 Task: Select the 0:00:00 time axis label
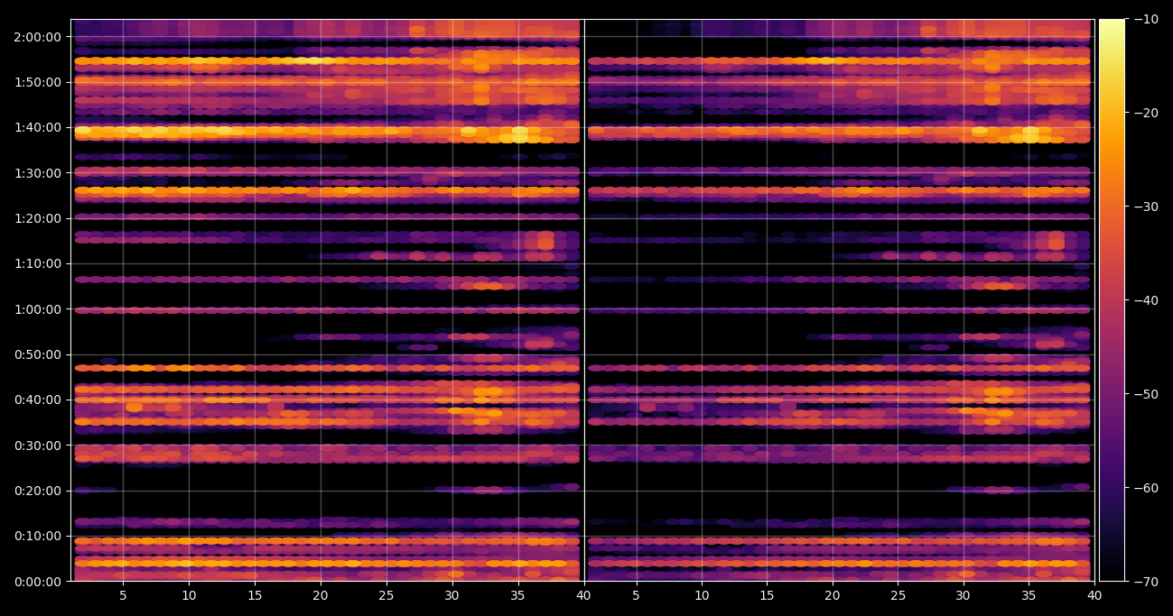coord(38,582)
